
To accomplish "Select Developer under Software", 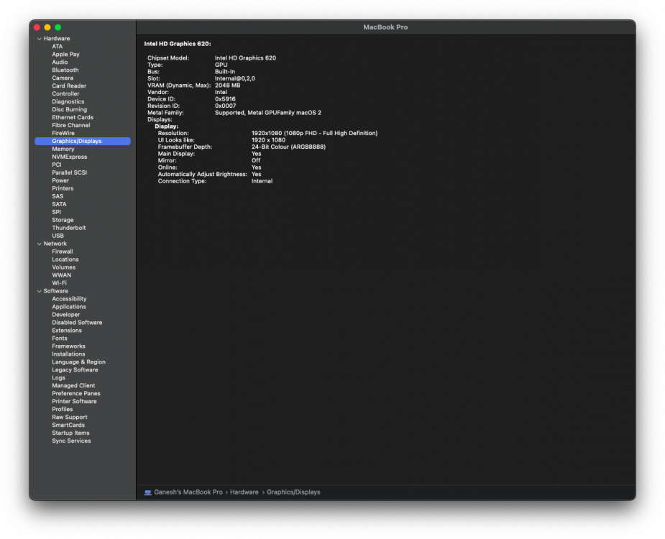I will pos(65,315).
